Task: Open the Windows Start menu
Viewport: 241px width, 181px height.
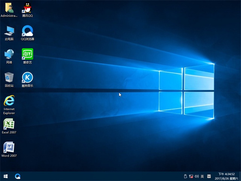Action: tap(6, 176)
